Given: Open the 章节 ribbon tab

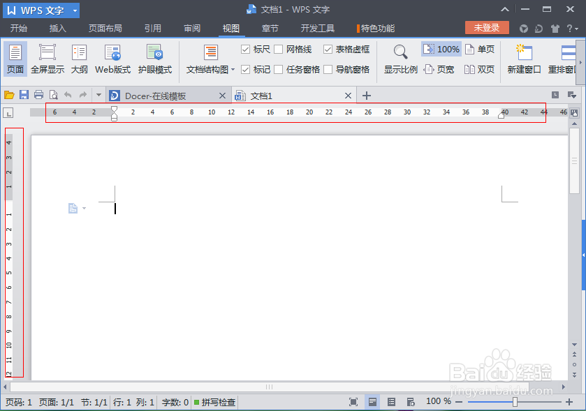Looking at the screenshot, I should point(270,29).
